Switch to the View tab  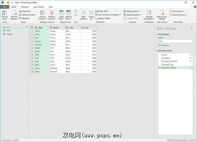(x=51, y=7)
